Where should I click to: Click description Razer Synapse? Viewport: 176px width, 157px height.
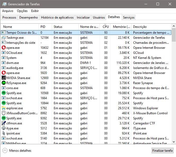pyautogui.click(x=143, y=83)
